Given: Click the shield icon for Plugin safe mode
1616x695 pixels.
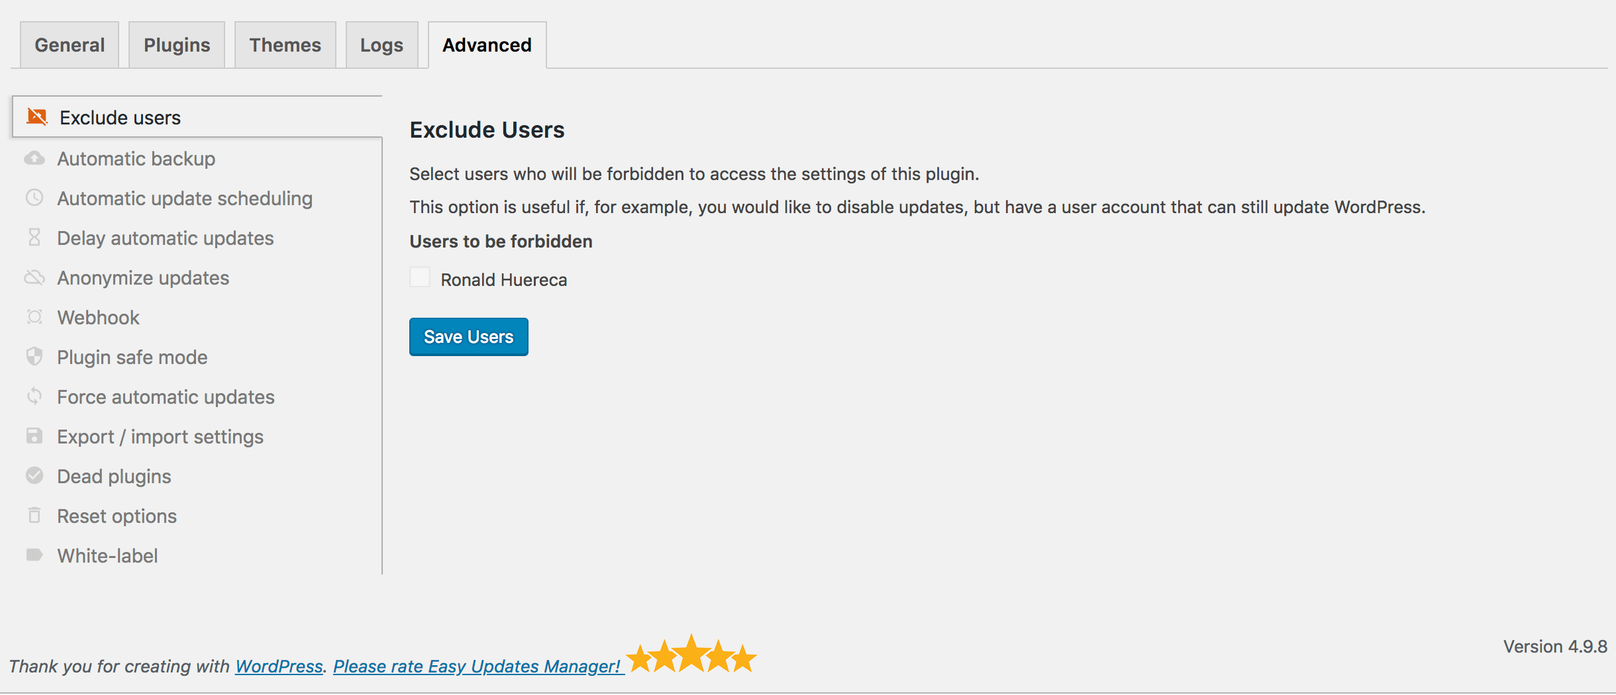Looking at the screenshot, I should (x=34, y=356).
